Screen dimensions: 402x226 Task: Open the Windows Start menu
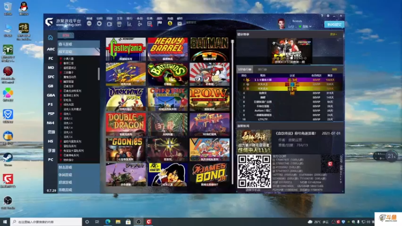pos(5,222)
